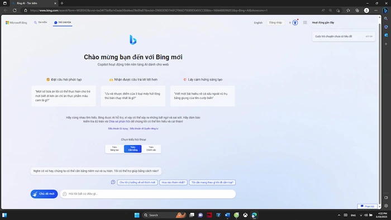Go back with browser back arrow
This screenshot has width=391, height=220.
(6, 11)
